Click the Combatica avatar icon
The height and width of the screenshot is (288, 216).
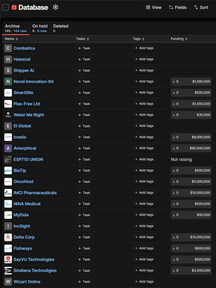click(8, 48)
